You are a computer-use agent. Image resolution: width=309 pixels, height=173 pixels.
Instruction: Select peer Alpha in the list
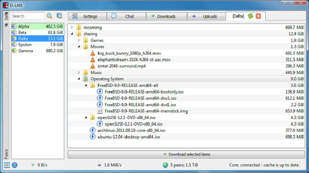pyautogui.click(x=37, y=26)
